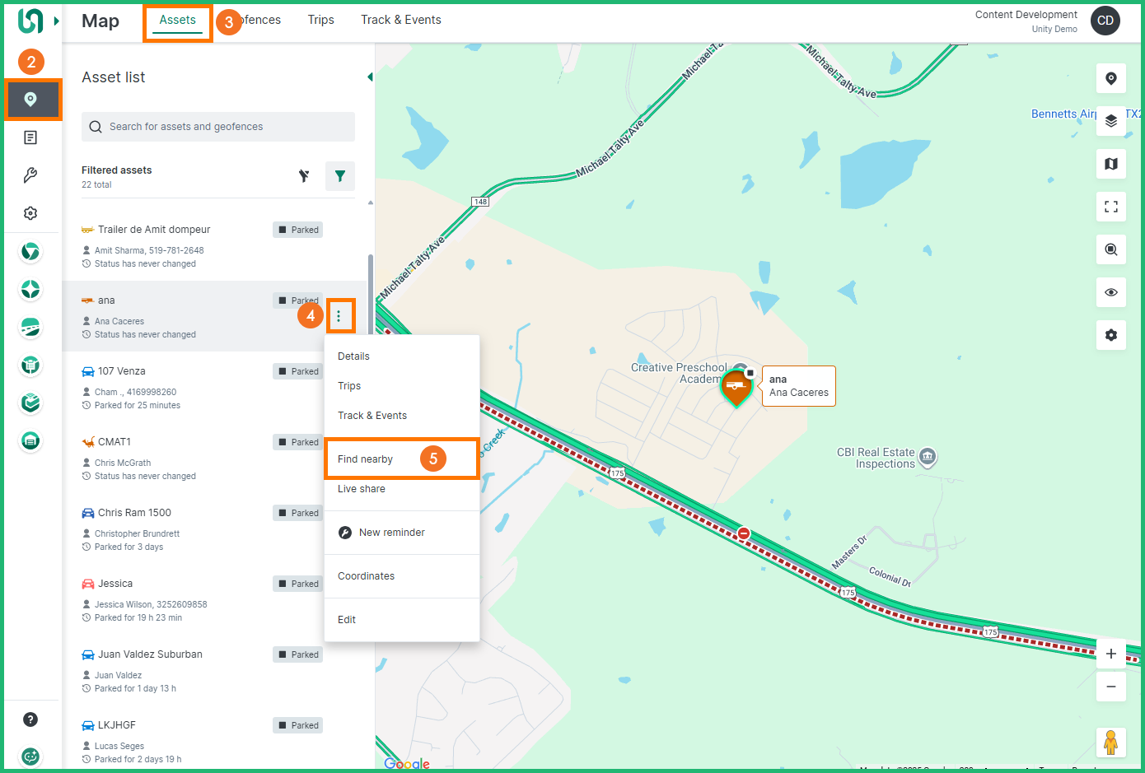Select Find nearby from context menu
1145x773 pixels.
[366, 459]
